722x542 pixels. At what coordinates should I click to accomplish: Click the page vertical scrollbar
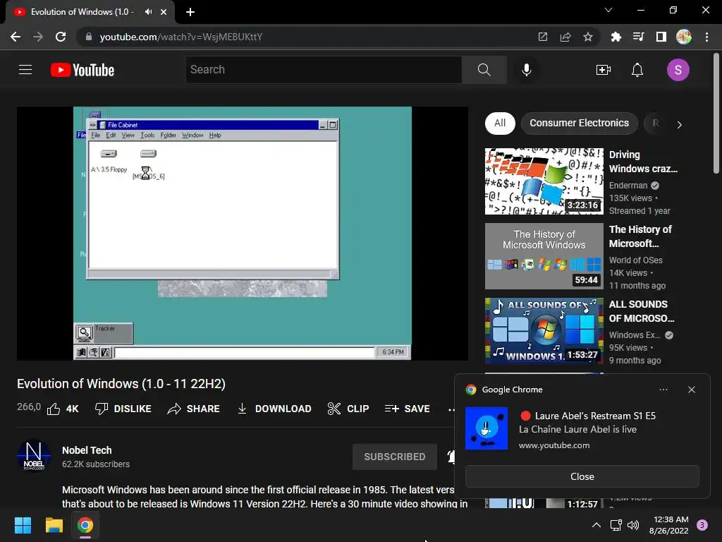(x=716, y=114)
